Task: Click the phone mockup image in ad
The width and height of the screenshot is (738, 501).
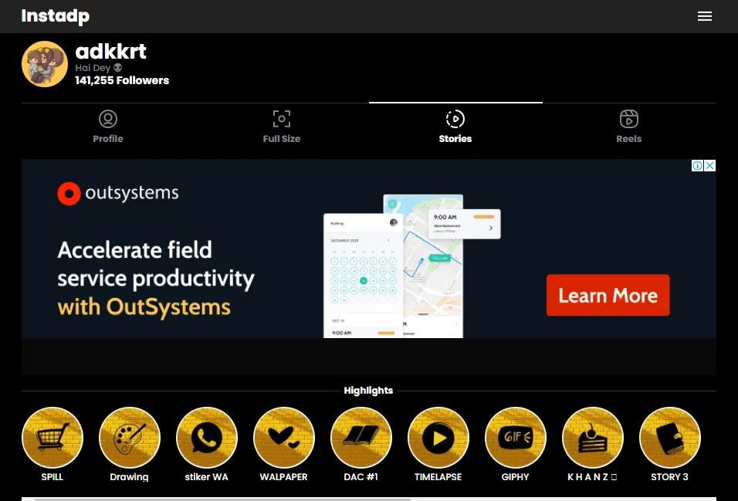Action: 411,266
